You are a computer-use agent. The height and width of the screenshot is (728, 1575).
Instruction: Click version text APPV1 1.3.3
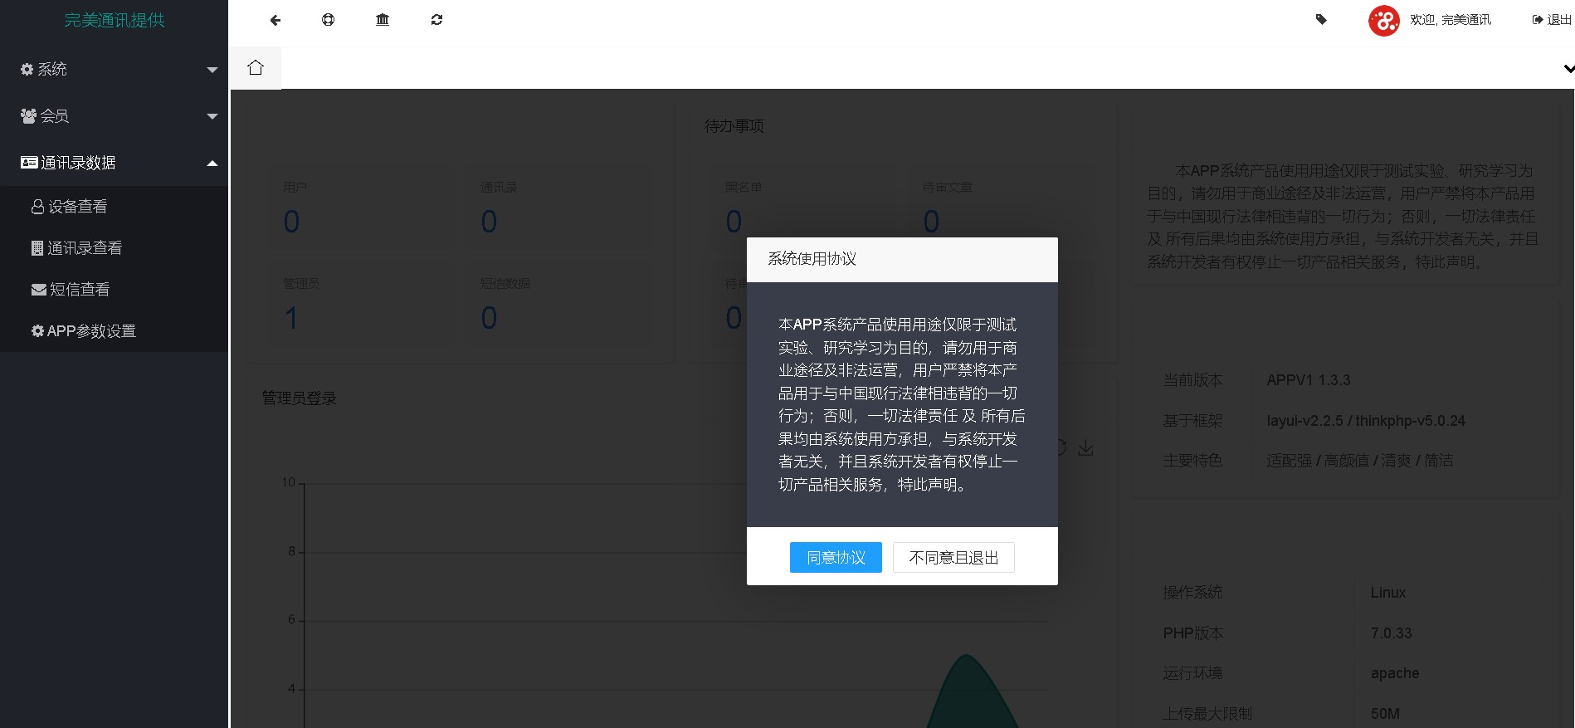coord(1309,380)
